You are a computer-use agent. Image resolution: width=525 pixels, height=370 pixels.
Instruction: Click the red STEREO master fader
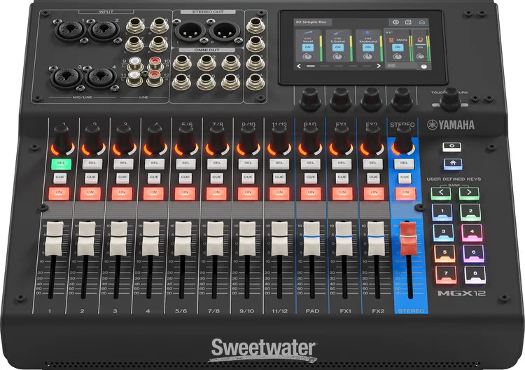point(408,238)
